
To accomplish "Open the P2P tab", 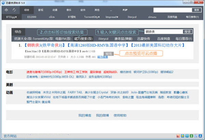I will tap(125, 10).
